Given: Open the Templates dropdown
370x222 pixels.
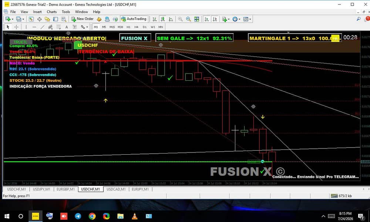Looking at the screenshot, I should tap(247, 19).
